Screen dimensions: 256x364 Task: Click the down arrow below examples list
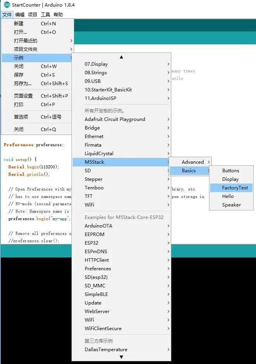(x=121, y=357)
